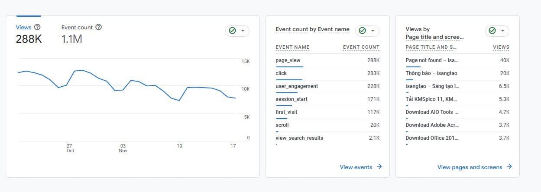Select the Event name dimension picker
This screenshot has width=541, height=192.
334,29
